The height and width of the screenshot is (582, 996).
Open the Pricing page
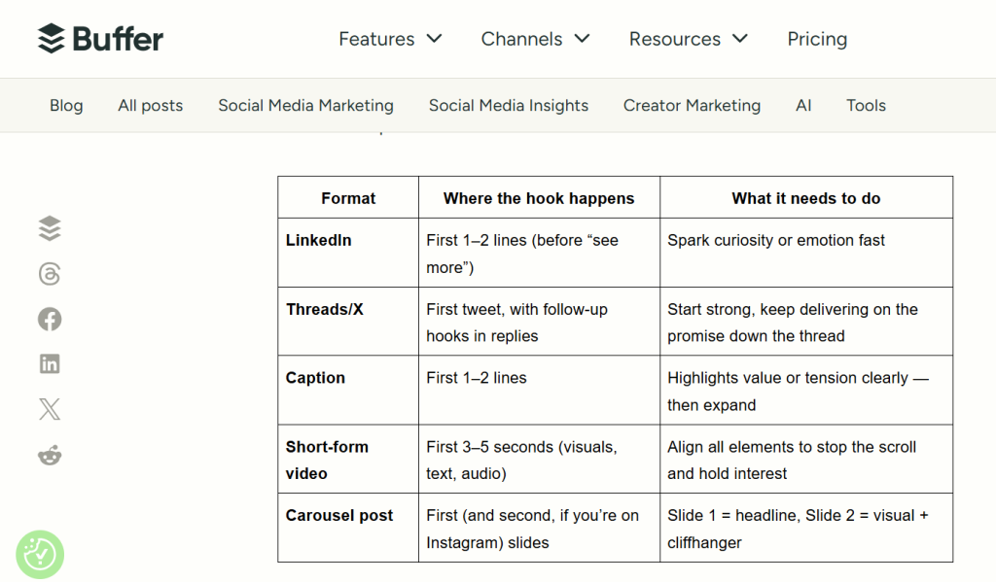[x=817, y=39]
